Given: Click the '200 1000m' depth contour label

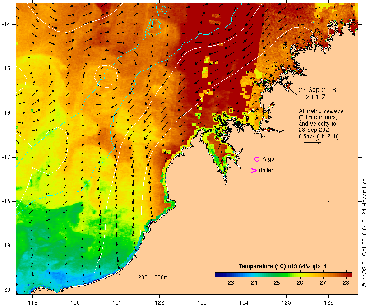Looking at the screenshot, I should click(153, 278).
